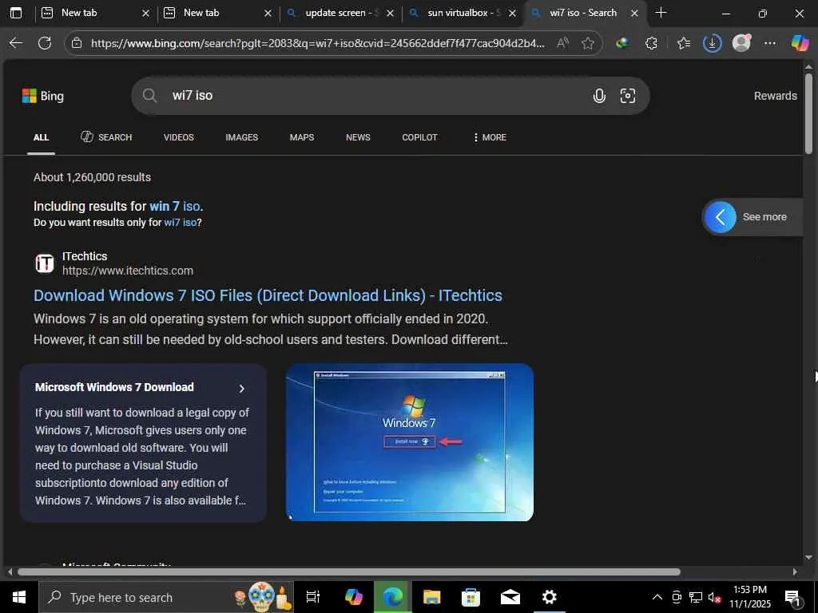Open Microsoft Store from the taskbar
The width and height of the screenshot is (818, 613).
[471, 597]
